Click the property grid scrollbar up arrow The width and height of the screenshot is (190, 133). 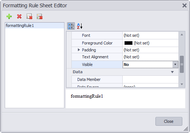(x=182, y=35)
